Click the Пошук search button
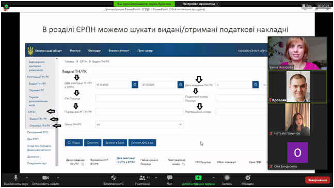The width and height of the screenshot is (334, 188). [x=74, y=143]
